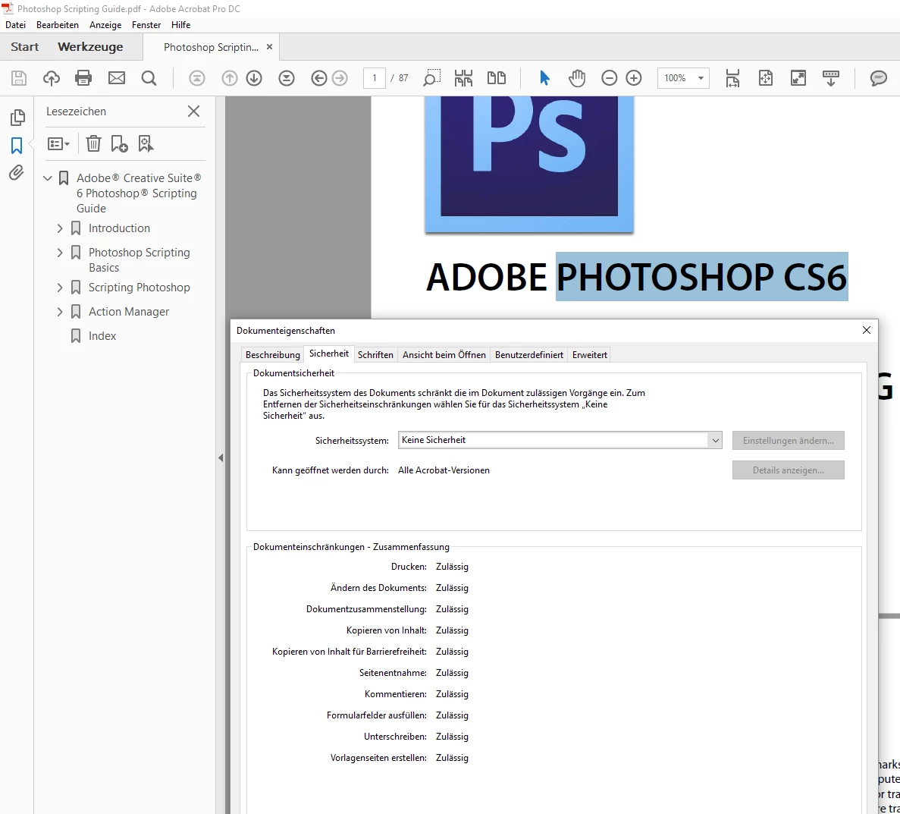The width and height of the screenshot is (900, 814).
Task: Go to first page icon
Action: tap(197, 77)
